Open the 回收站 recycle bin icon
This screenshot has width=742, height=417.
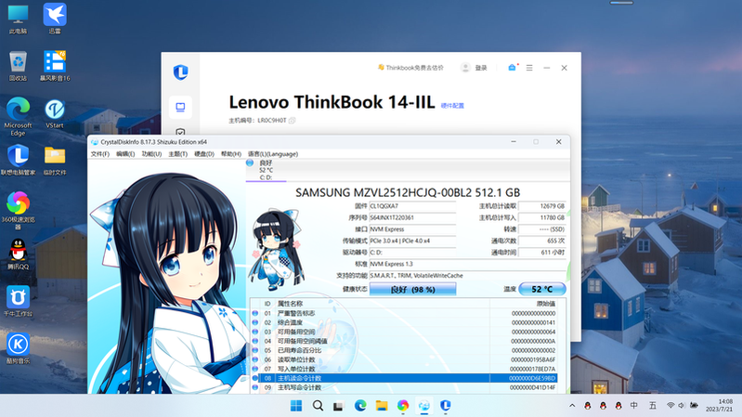(x=18, y=66)
